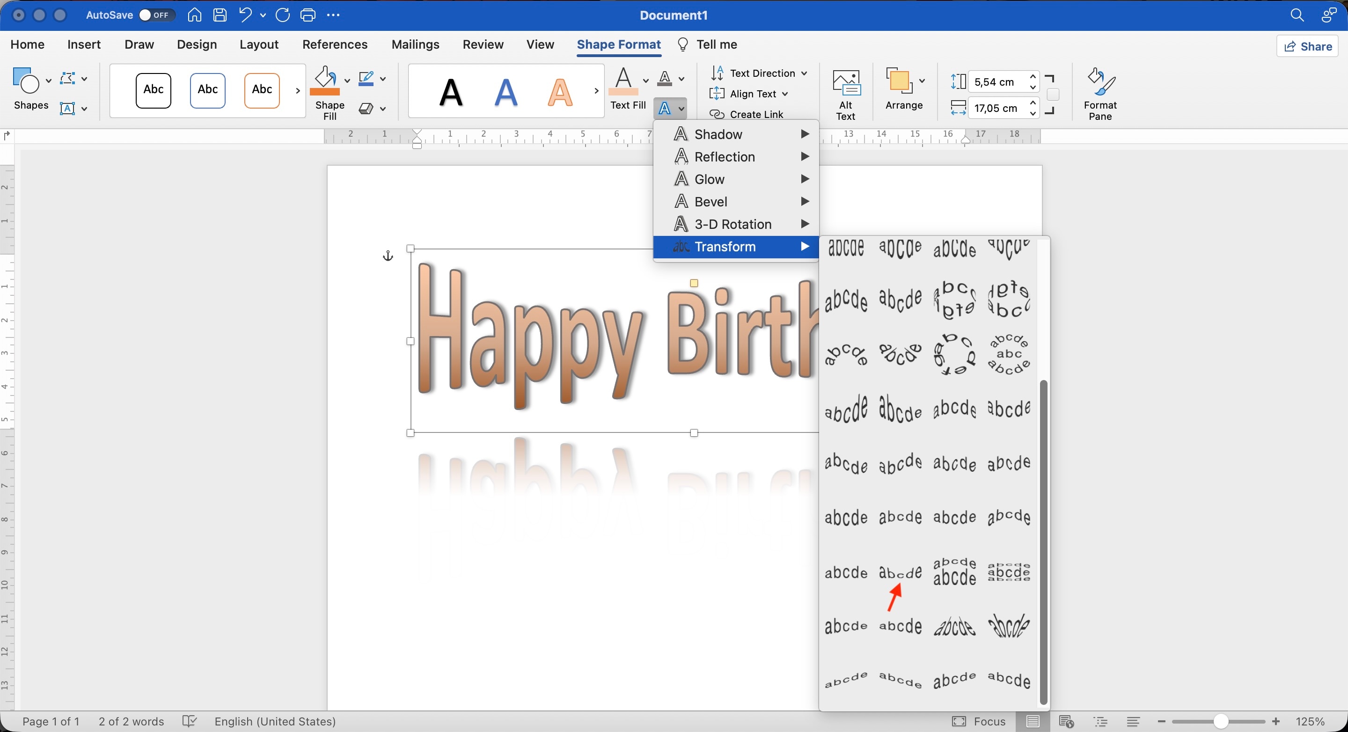Click the Redo/Repeat icon
Image resolution: width=1348 pixels, height=732 pixels.
click(x=283, y=15)
